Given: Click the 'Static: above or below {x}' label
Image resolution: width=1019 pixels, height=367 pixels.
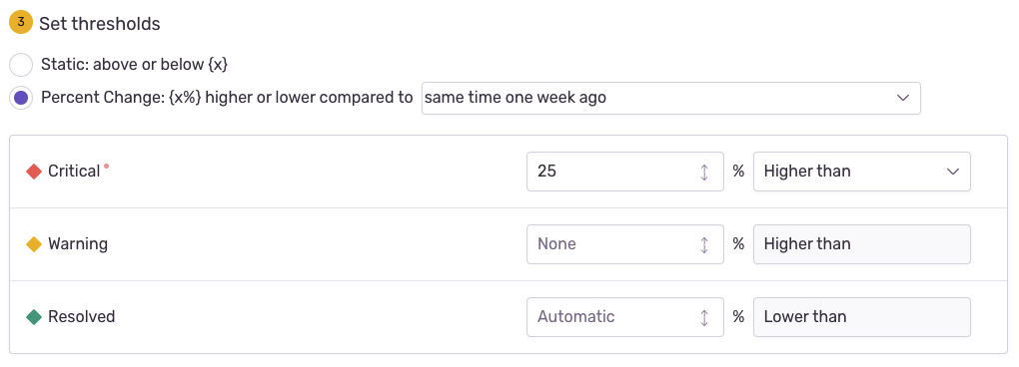Looking at the screenshot, I should point(135,65).
